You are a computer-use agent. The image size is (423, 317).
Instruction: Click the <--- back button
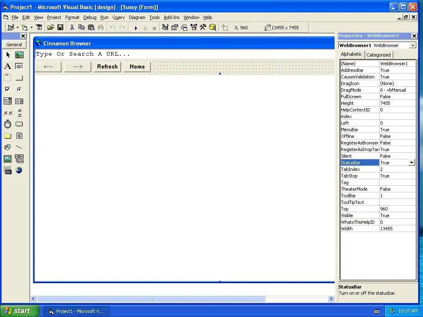pyautogui.click(x=48, y=66)
